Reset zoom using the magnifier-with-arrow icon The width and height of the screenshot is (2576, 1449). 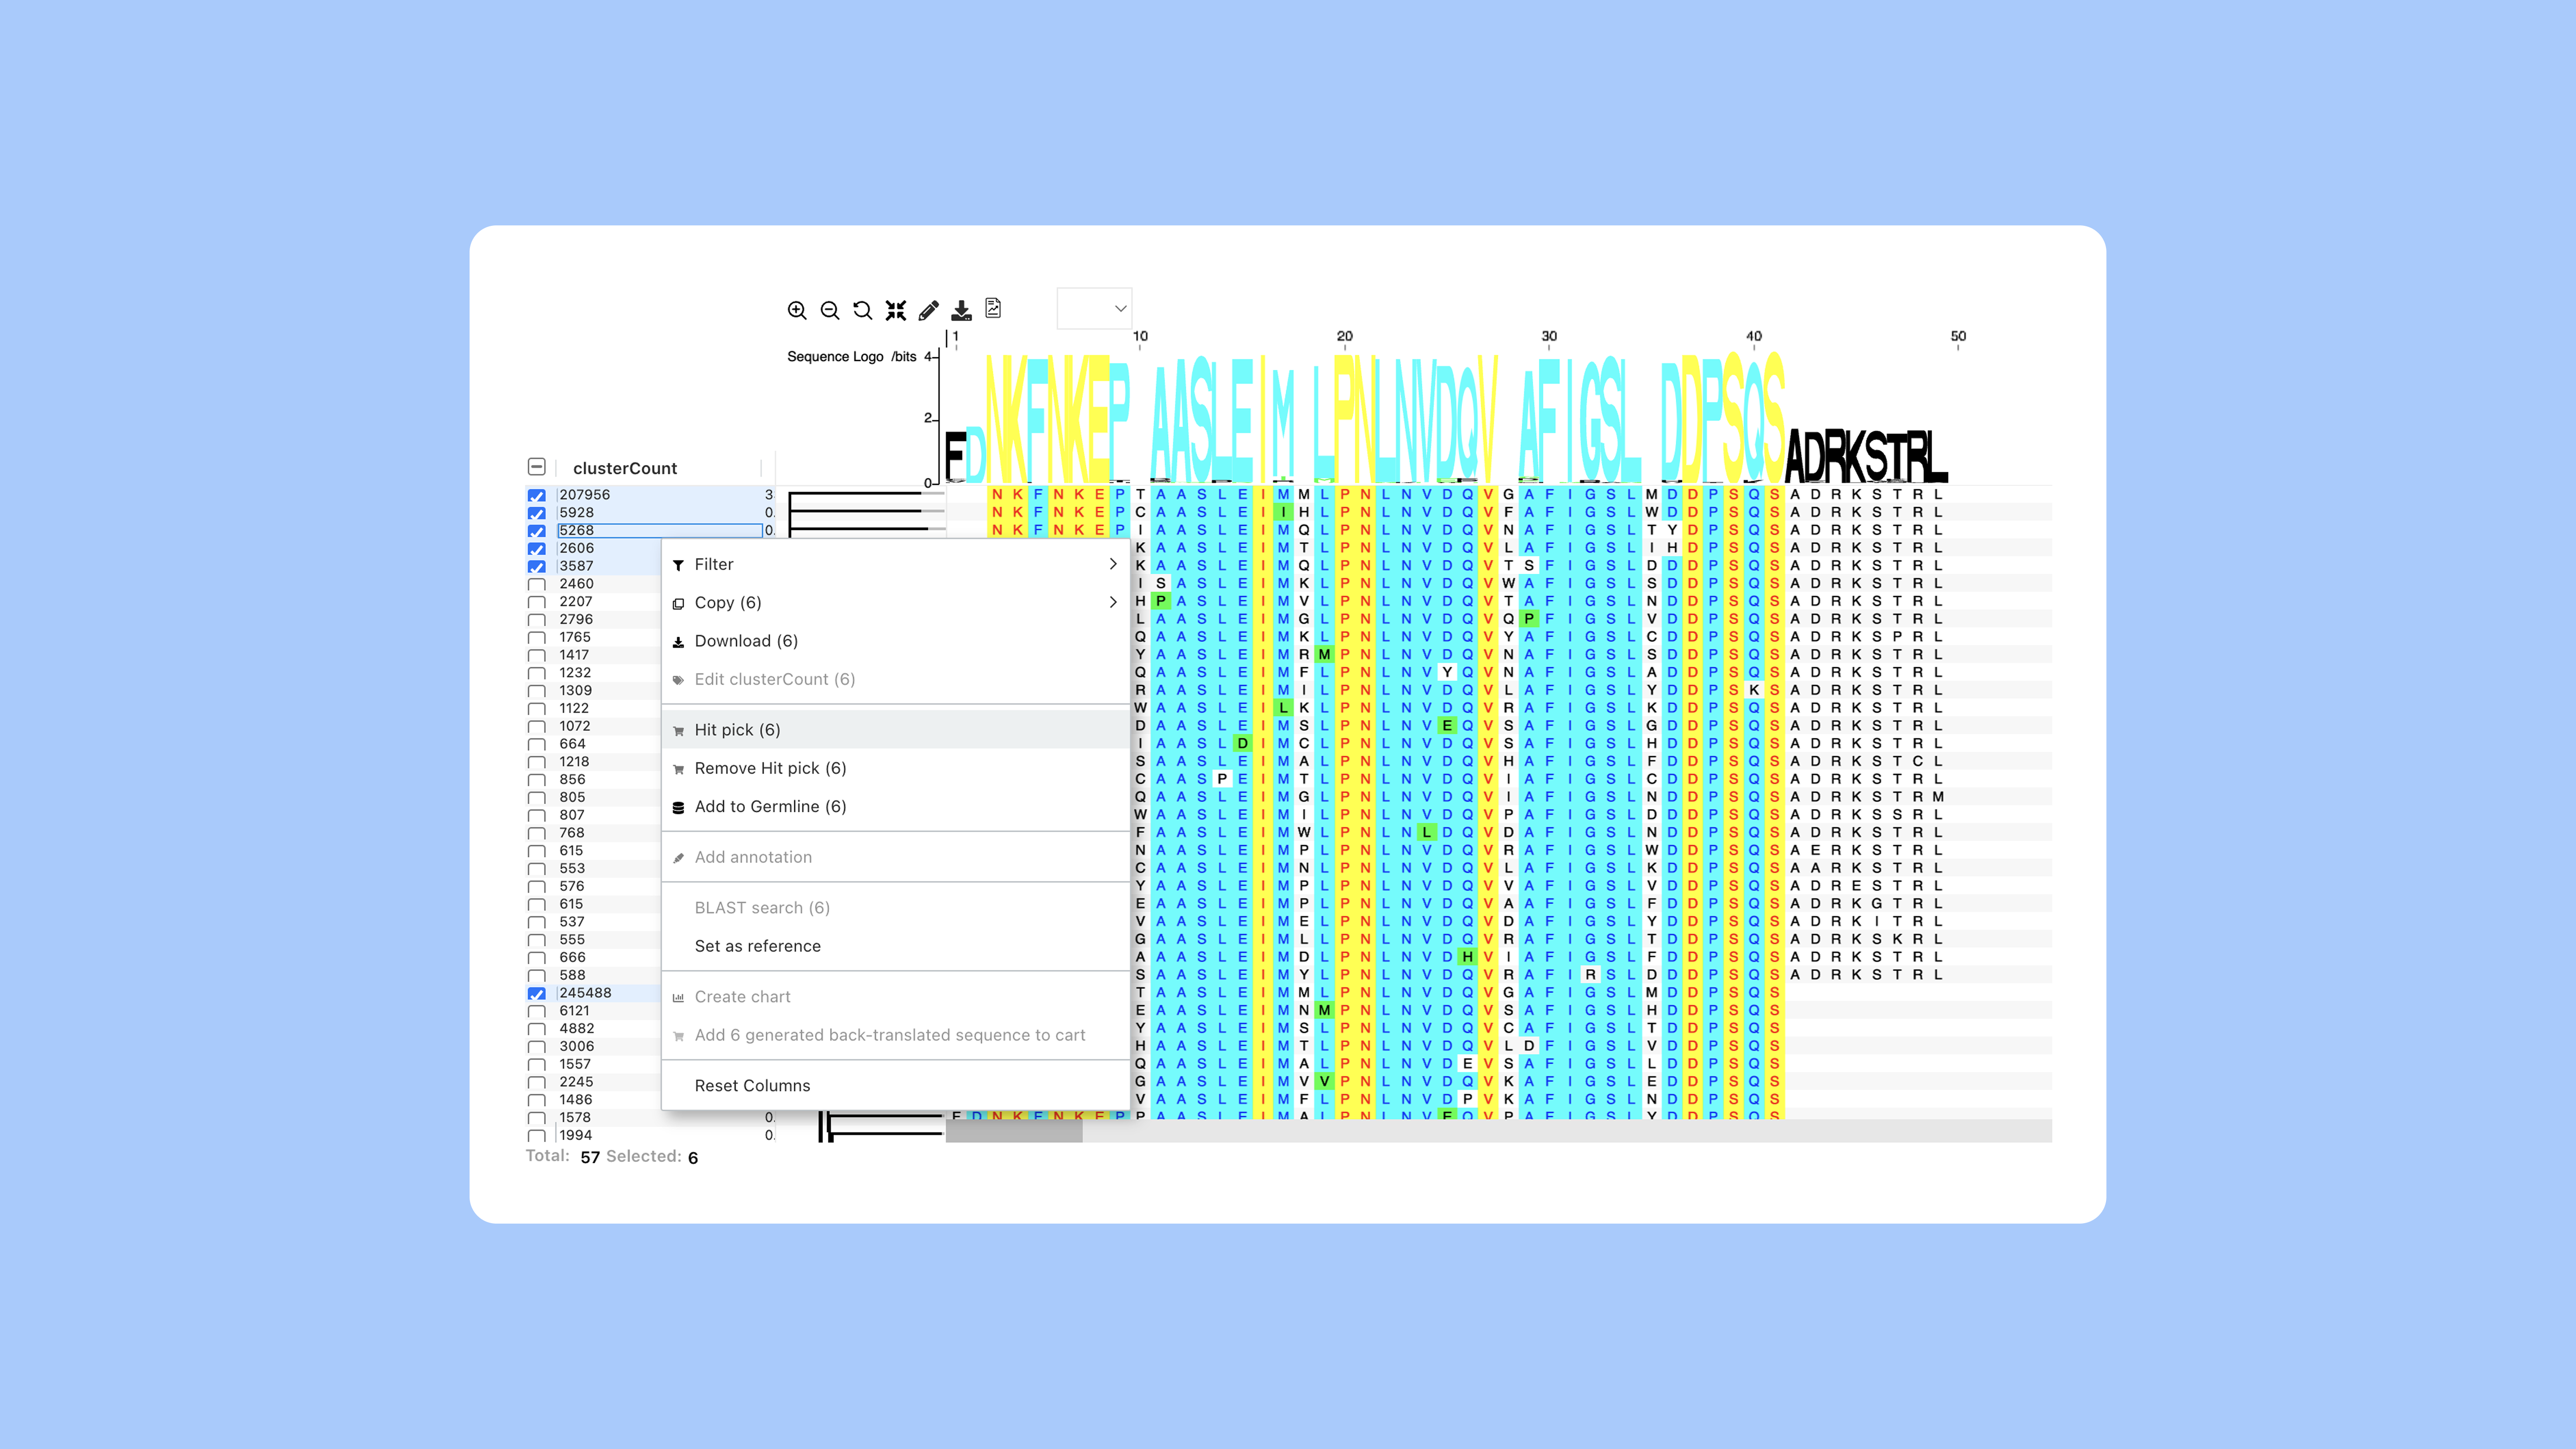(863, 310)
